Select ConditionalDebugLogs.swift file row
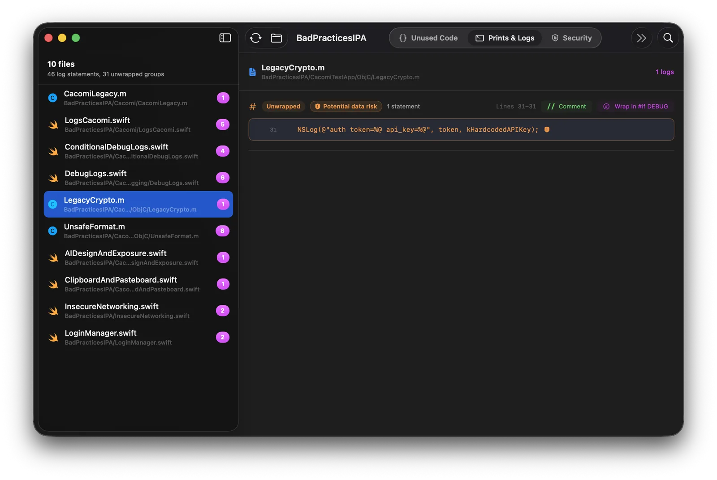The image size is (717, 480). (138, 151)
